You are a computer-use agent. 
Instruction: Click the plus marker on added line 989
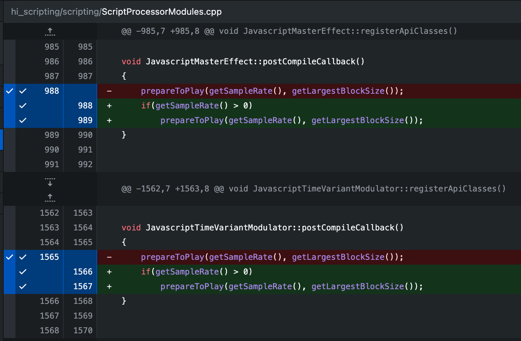click(109, 120)
